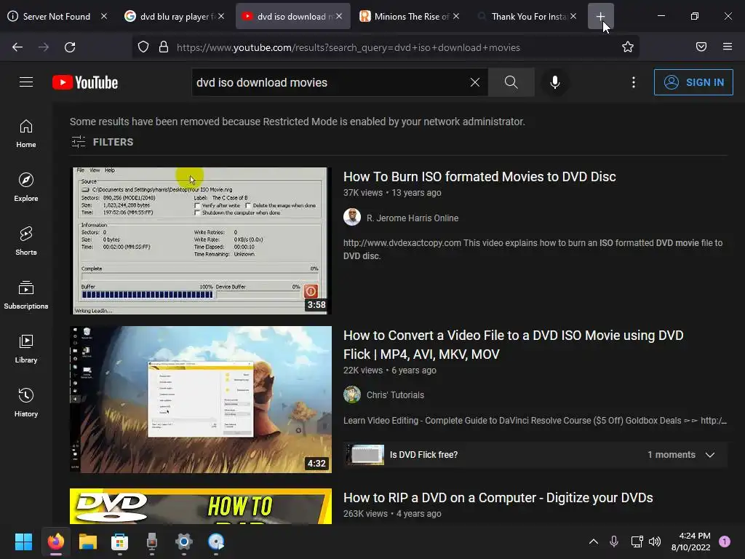Open taskbar volume control
Image resolution: width=745 pixels, height=559 pixels.
tap(655, 542)
